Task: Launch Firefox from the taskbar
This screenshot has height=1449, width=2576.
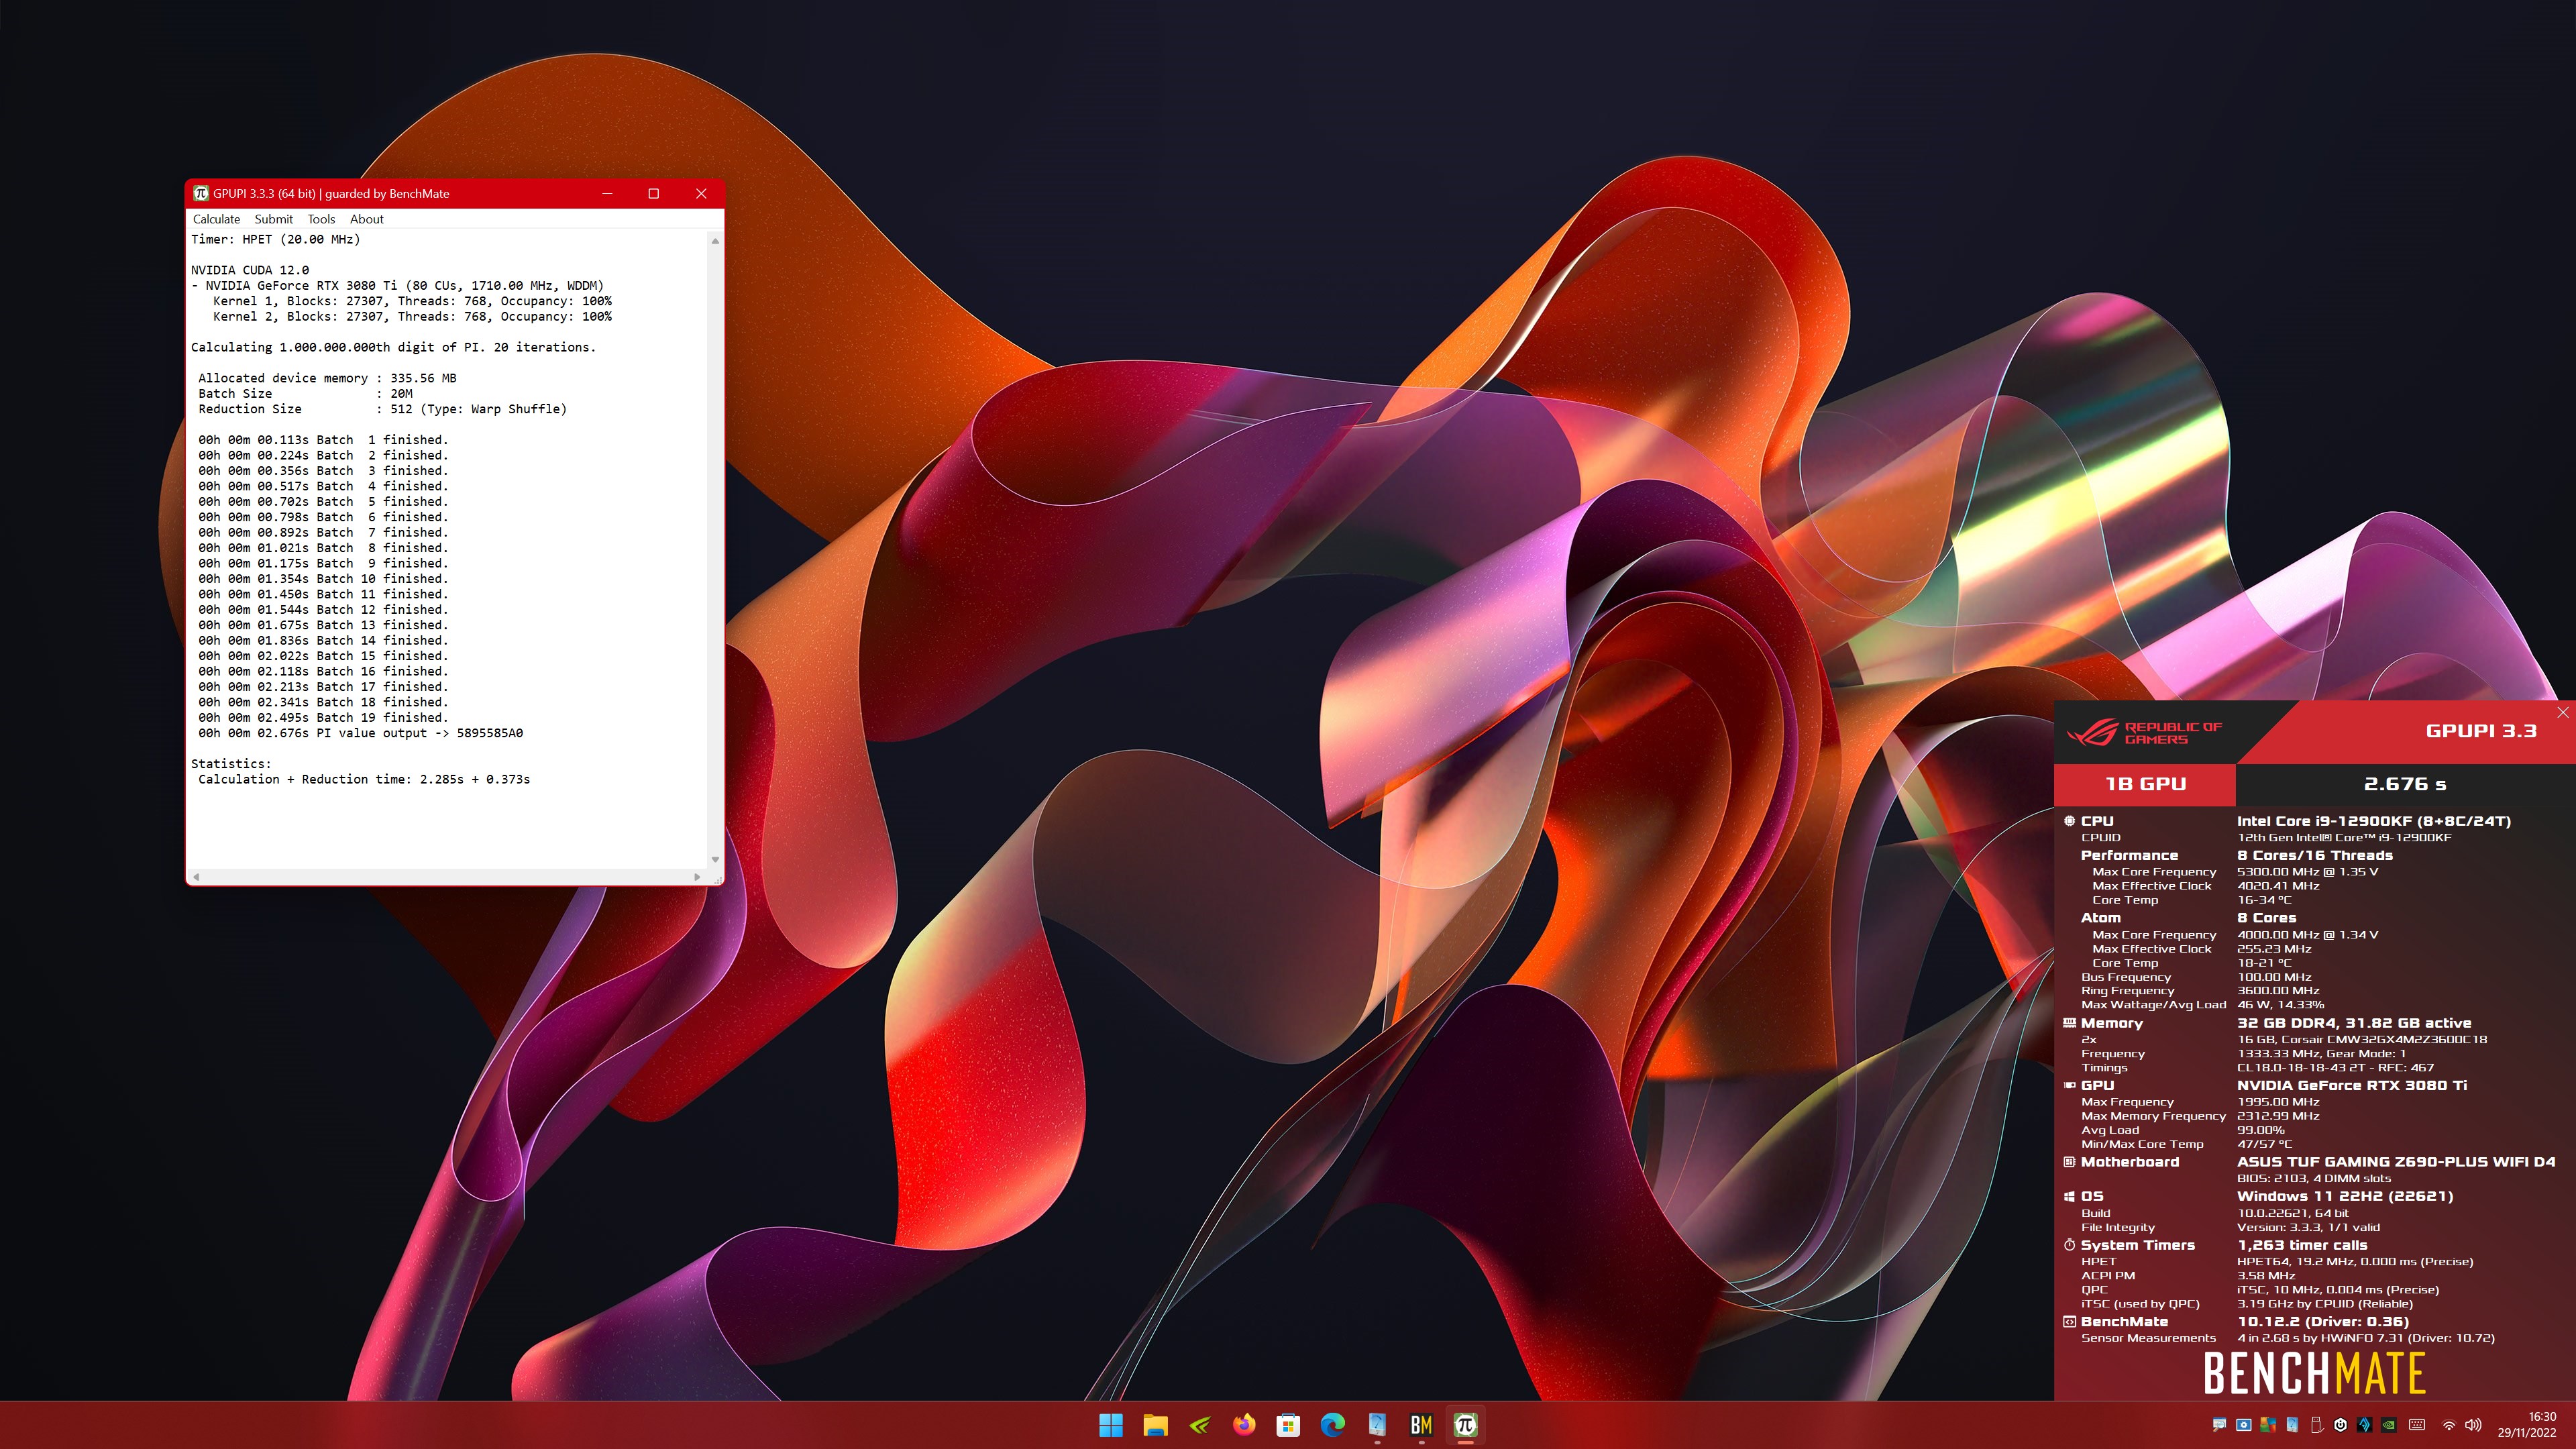Action: click(x=1244, y=1425)
